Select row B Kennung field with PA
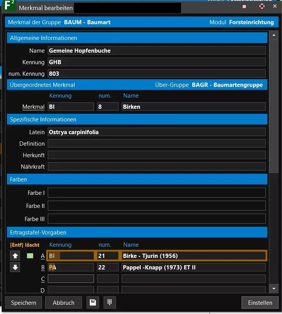 (x=70, y=267)
